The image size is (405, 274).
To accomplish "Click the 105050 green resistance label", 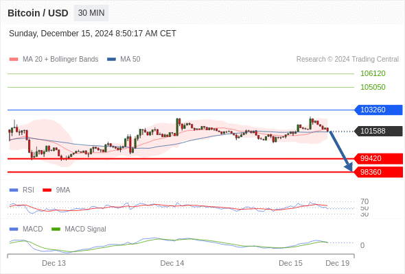I will coord(373,87).
